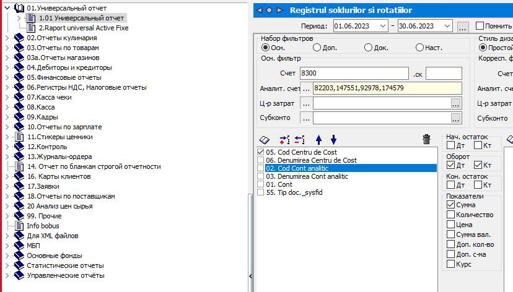Expand the 10.Отчеты по зарплате node

click(x=7, y=127)
